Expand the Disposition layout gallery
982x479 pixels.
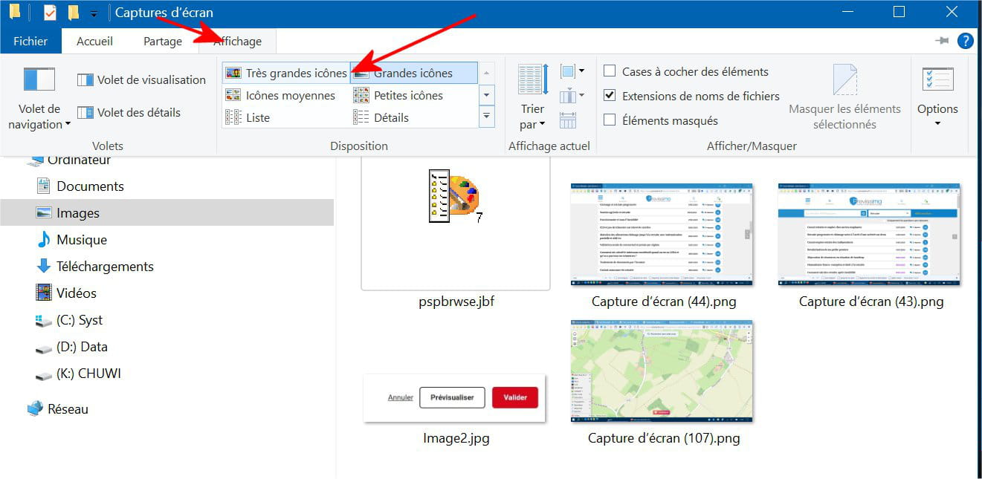point(487,117)
